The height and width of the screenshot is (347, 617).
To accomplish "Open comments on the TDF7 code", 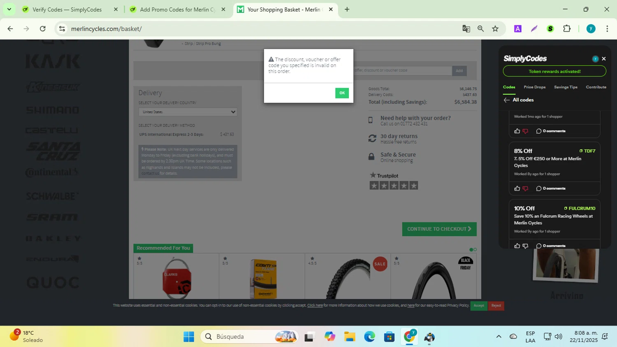I will (550, 189).
